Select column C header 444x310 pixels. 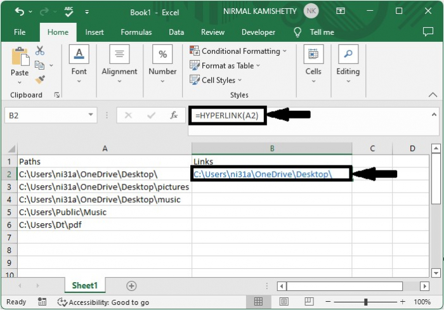(372, 148)
